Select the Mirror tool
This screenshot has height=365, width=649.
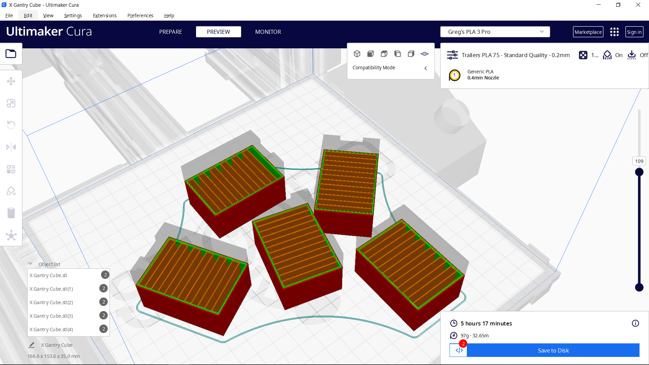tap(11, 147)
